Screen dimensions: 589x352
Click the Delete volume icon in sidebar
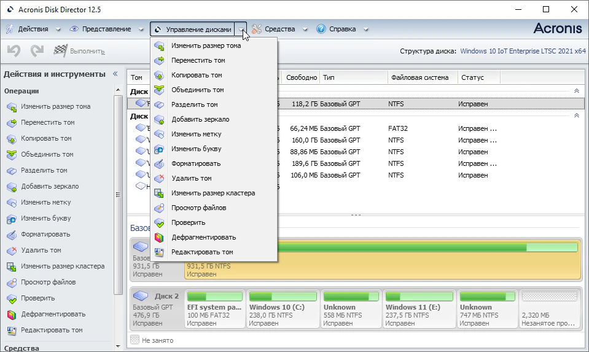pos(11,251)
